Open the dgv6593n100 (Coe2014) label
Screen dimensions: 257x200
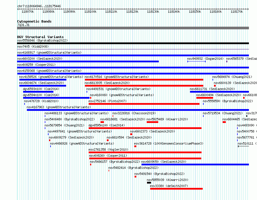click(x=41, y=89)
